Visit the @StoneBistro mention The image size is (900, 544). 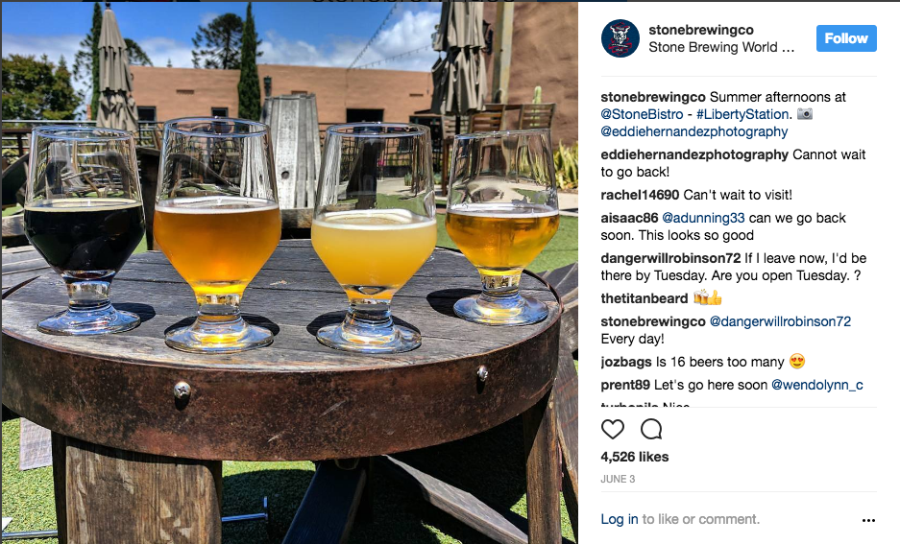pos(642,114)
